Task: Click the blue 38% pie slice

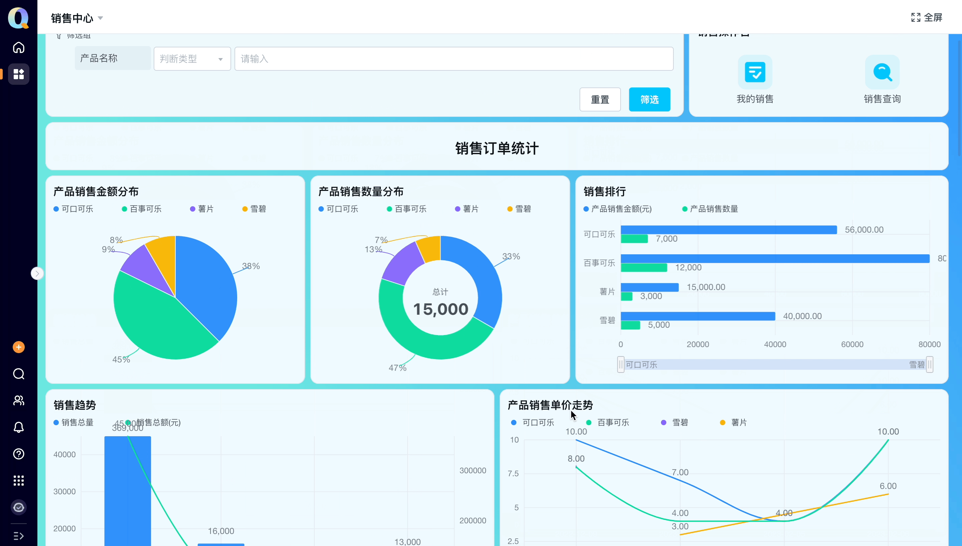Action: tap(206, 285)
